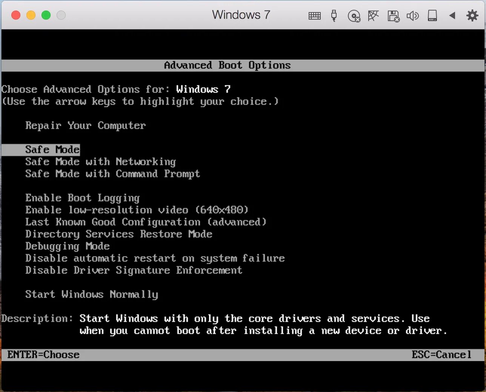Select Debugging Mode option
Screen dimensions: 486x392
[x=68, y=246]
